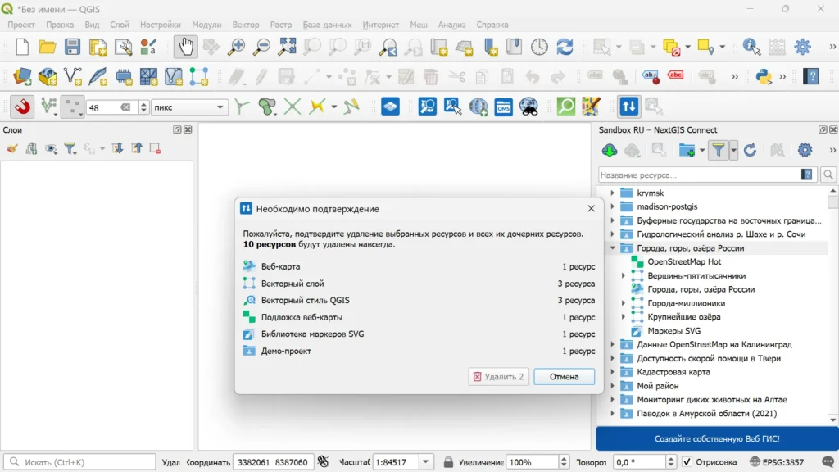Toggle the Отрисовка rendering checkbox

pyautogui.click(x=687, y=462)
